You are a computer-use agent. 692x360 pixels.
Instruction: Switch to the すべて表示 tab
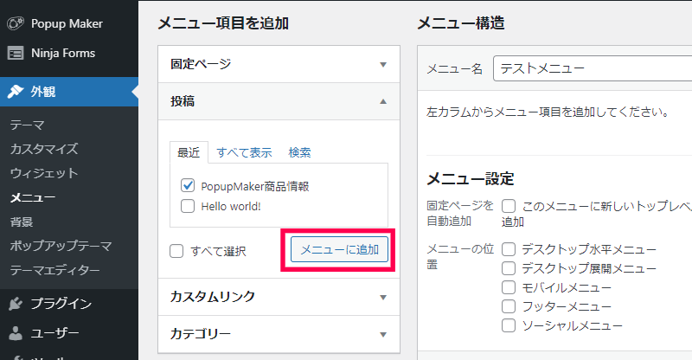[x=244, y=152]
